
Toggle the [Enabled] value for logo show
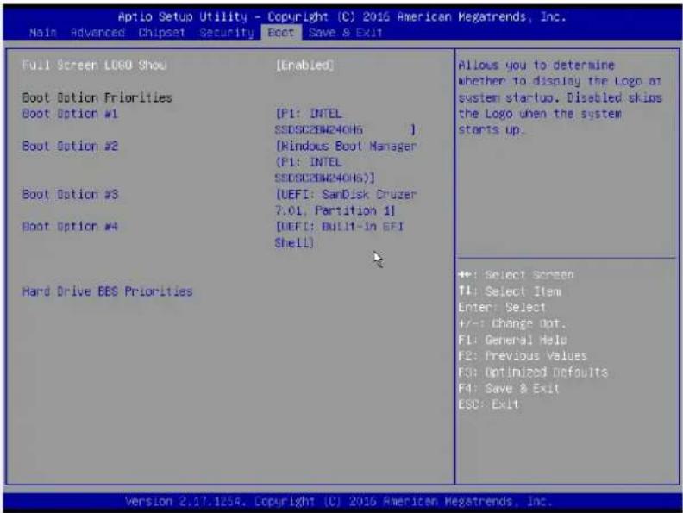(x=304, y=66)
